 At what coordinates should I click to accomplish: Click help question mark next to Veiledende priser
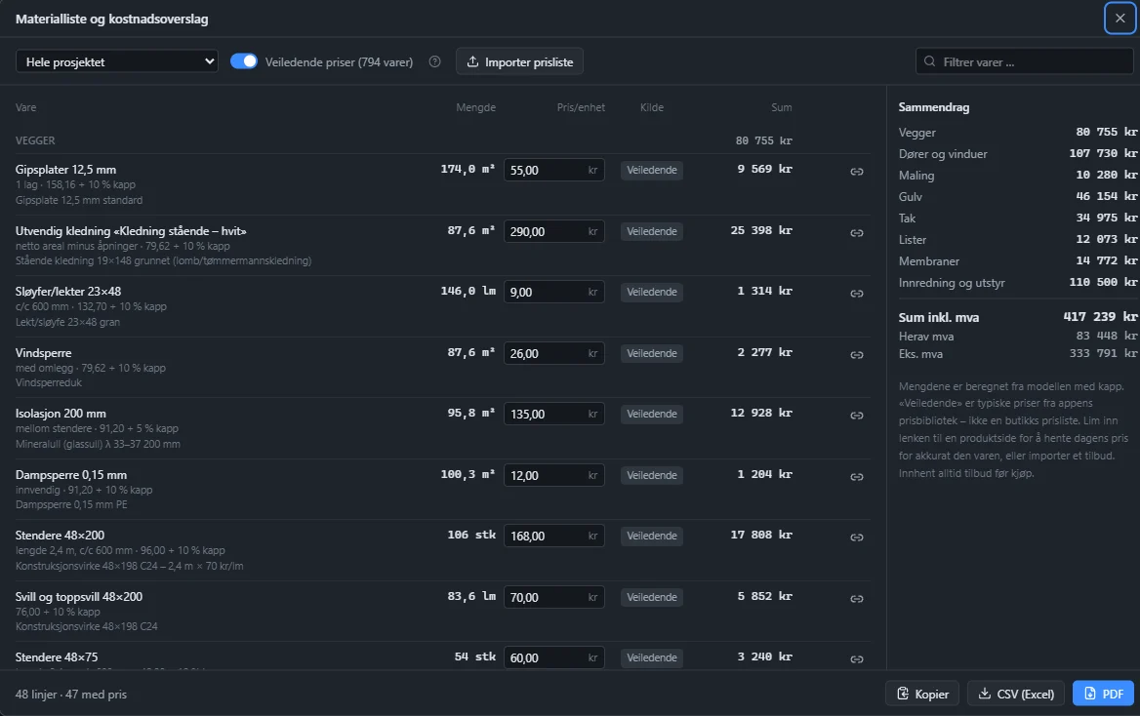pos(434,61)
